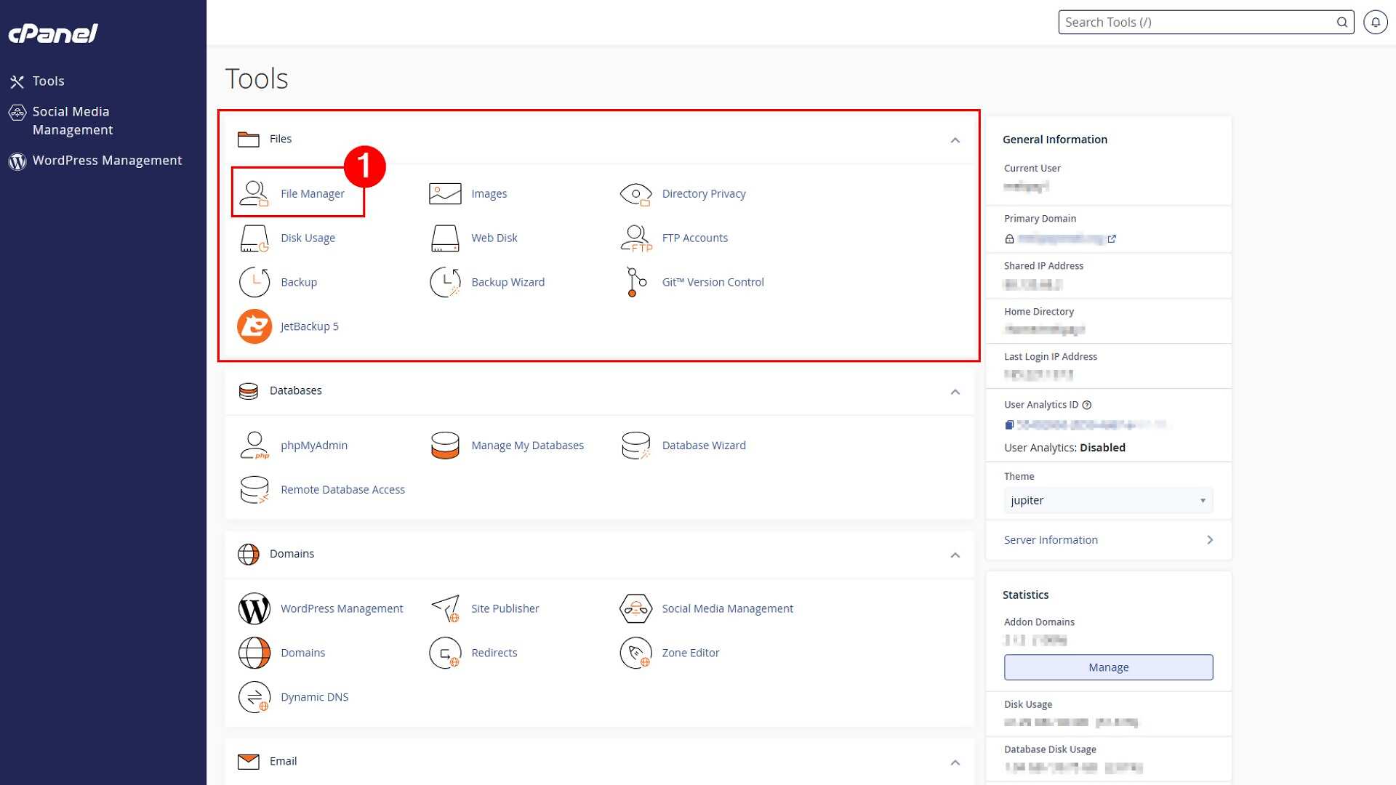Open the Zone Editor icon
Viewport: 1396px width, 785px height.
point(635,653)
